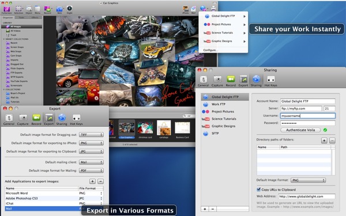Add a sharing account below the accounts list
Viewport: 346px width, 216px height.
click(205, 209)
